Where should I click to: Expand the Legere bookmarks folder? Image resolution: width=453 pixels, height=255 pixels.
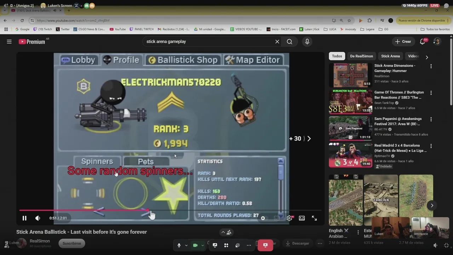(x=367, y=29)
